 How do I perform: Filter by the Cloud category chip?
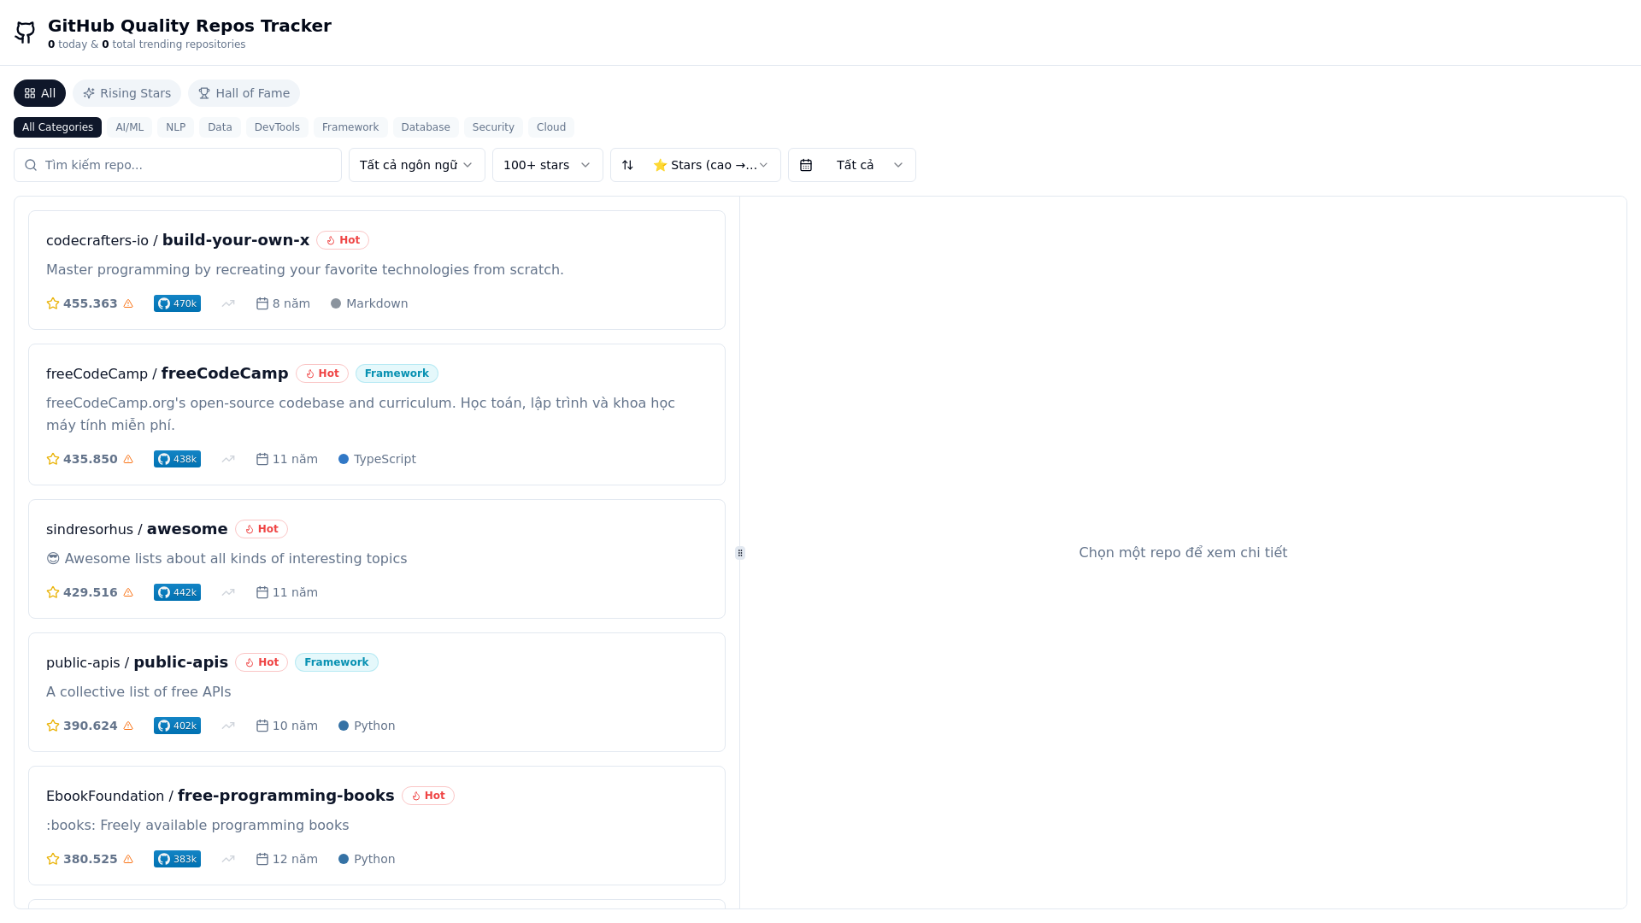tap(551, 127)
